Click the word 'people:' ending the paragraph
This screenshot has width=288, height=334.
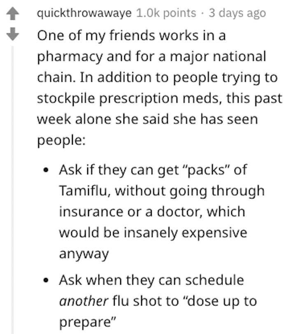click(x=61, y=140)
